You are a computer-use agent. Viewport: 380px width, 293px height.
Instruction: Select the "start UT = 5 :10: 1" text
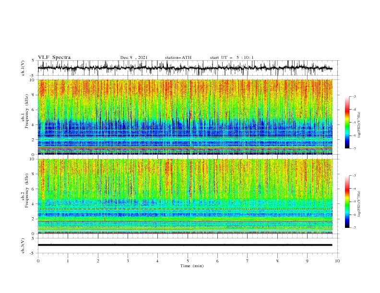232,57
